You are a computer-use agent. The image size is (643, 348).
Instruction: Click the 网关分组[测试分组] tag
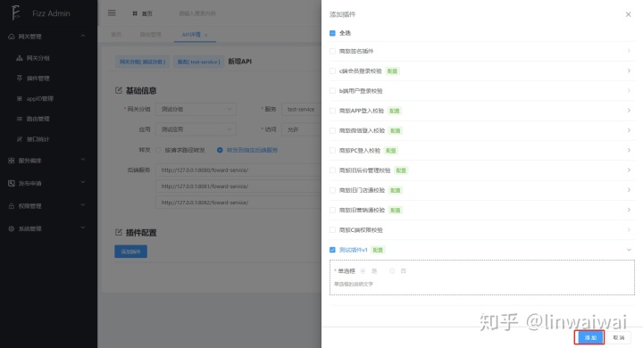tap(142, 62)
